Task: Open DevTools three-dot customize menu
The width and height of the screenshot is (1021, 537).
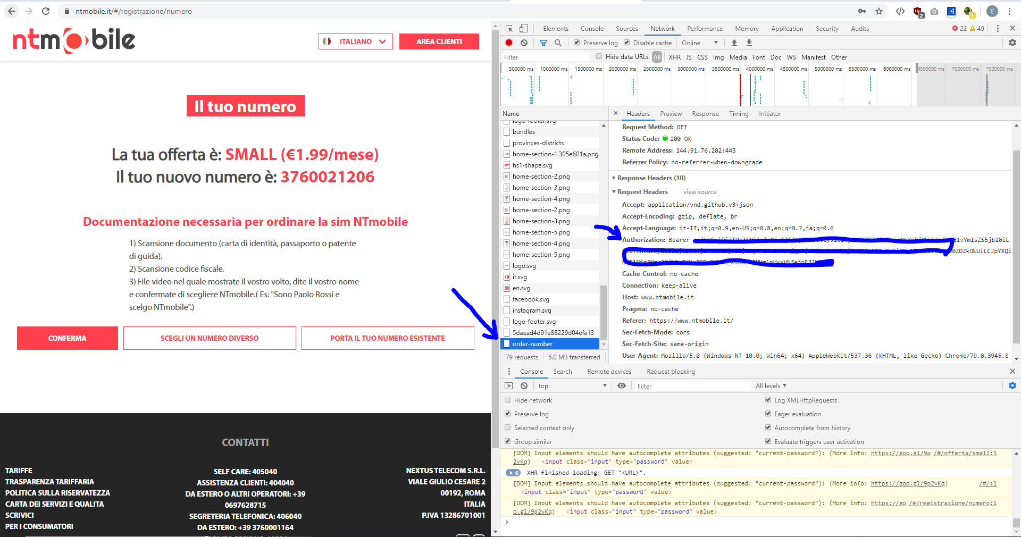Action: pos(998,29)
